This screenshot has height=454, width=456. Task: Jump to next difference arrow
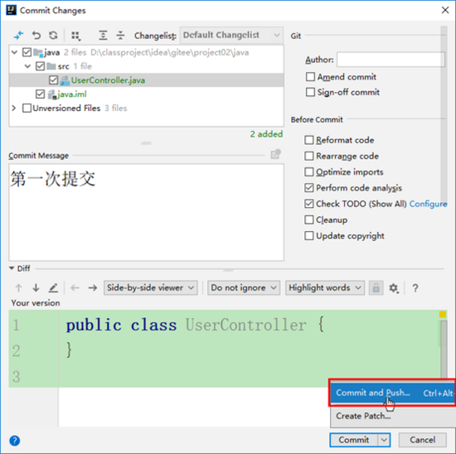coord(36,287)
